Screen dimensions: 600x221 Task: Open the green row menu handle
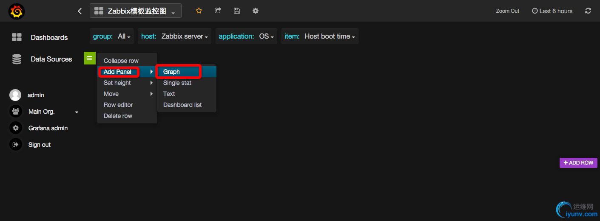[89, 58]
